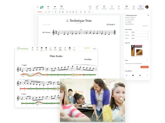The width and height of the screenshot is (165, 123).
Task: Start recording with the Record button
Action: tap(55, 7)
